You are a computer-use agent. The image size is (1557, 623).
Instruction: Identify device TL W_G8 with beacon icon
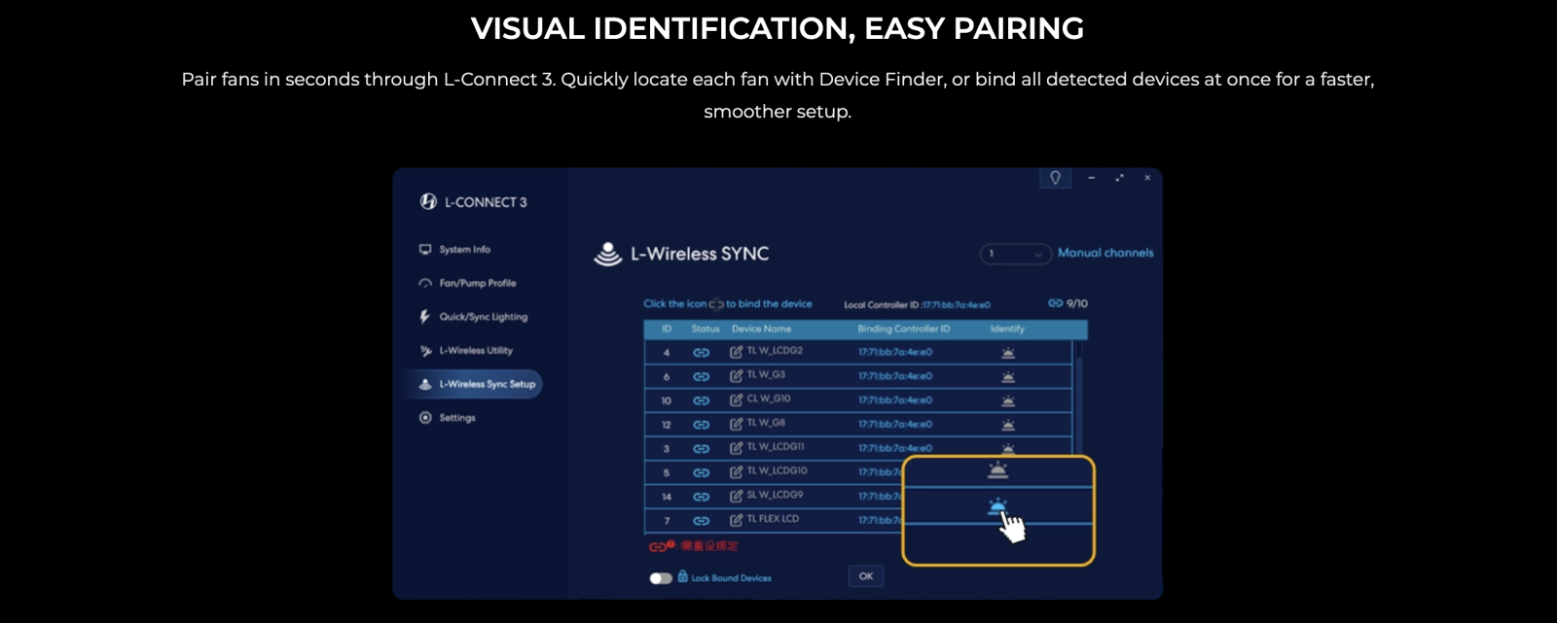click(1008, 425)
